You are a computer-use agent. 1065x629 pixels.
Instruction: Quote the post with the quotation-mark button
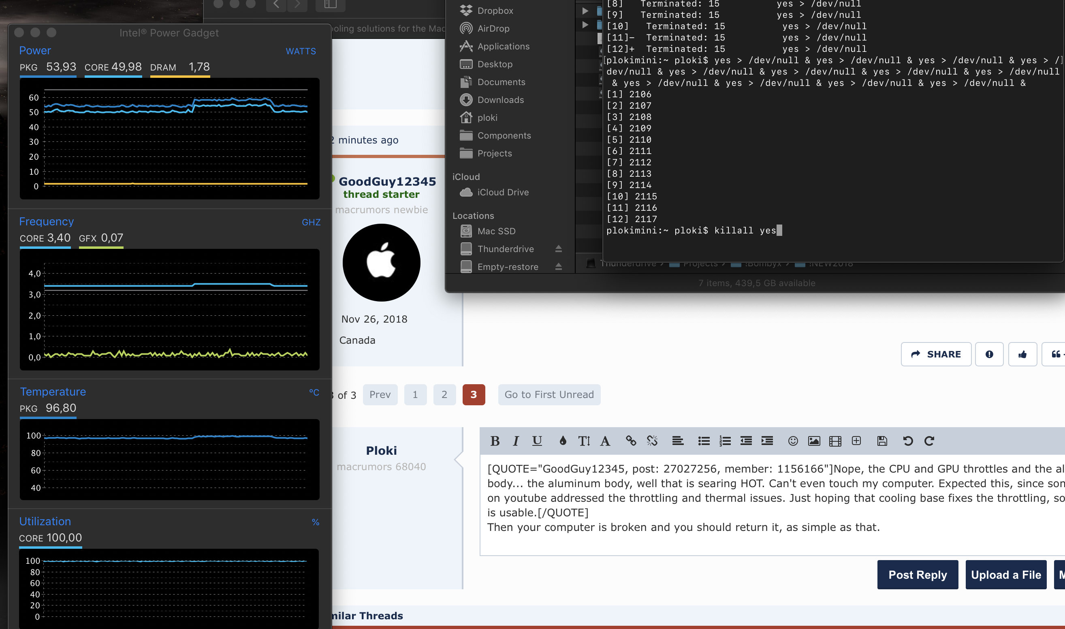(1055, 354)
